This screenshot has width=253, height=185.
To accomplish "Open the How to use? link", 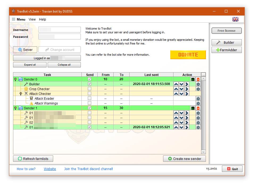I will [x=26, y=169].
